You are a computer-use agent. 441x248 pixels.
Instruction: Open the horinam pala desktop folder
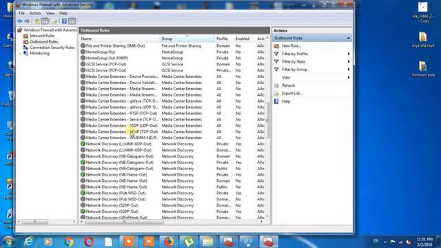point(423,69)
